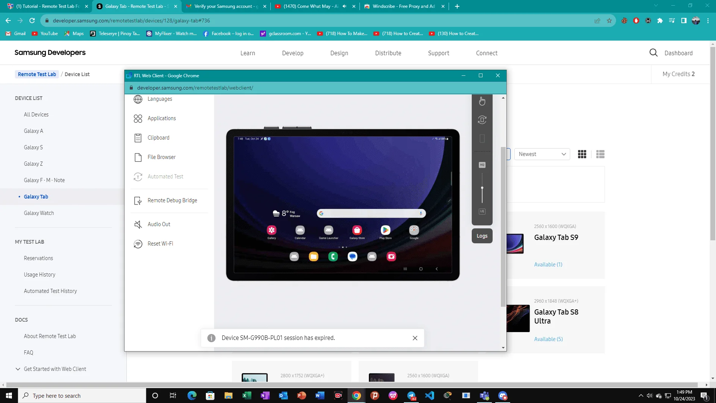Open the Newest sort dropdown
Screen dimensions: 716x403
point(542,154)
